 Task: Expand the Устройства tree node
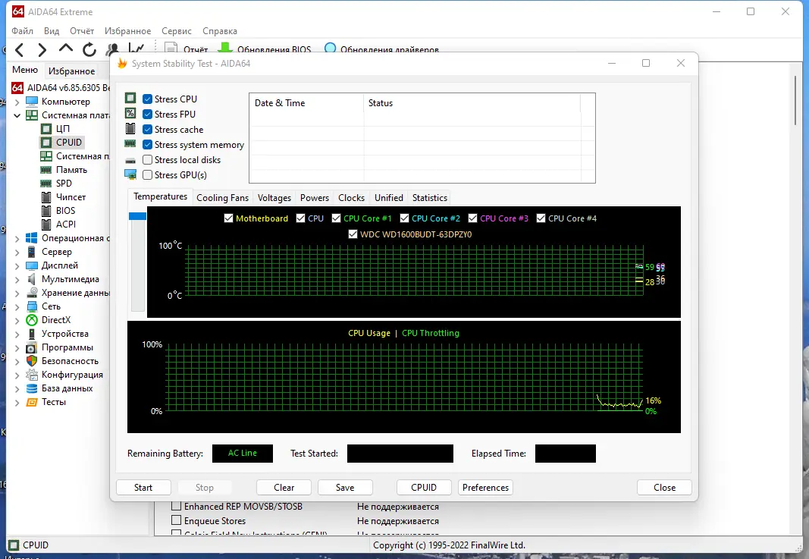[x=17, y=334]
